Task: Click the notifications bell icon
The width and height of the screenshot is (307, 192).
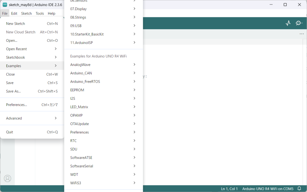Action: 299,189
